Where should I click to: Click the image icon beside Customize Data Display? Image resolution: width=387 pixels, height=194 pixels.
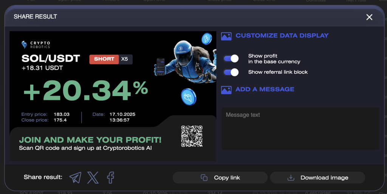click(226, 36)
